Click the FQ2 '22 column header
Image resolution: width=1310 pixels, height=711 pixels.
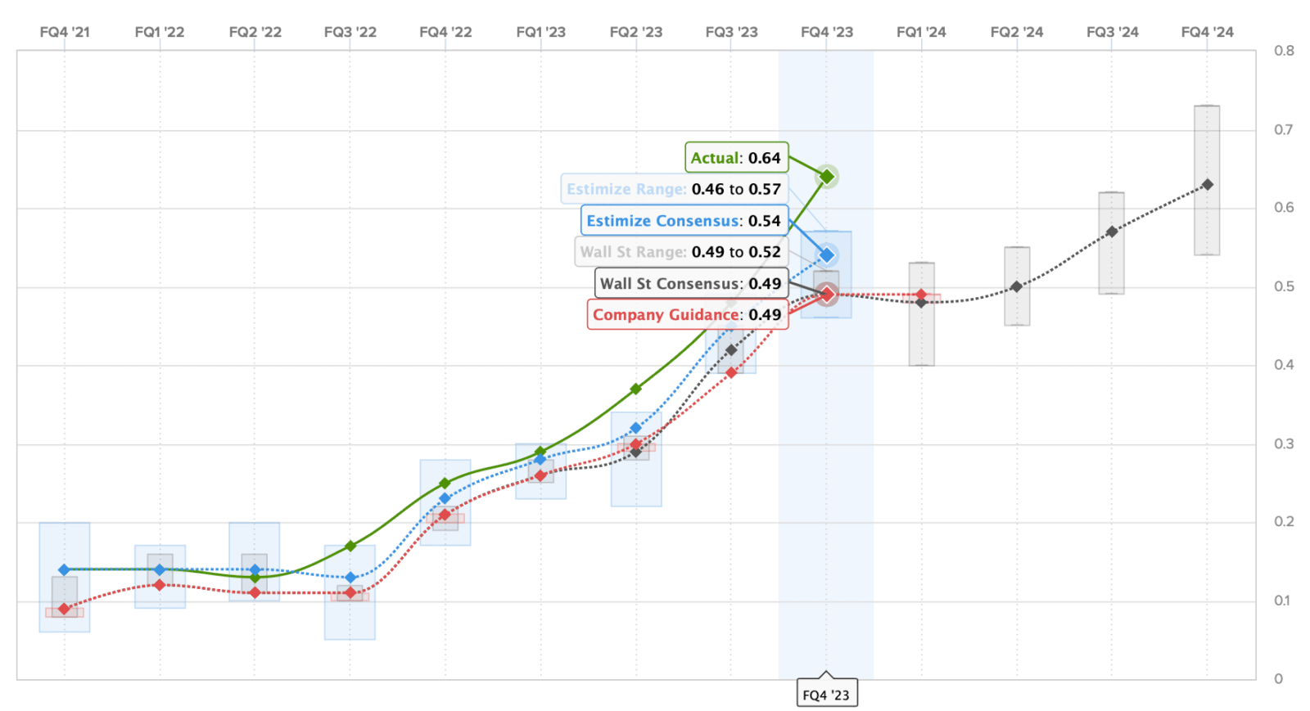255,32
